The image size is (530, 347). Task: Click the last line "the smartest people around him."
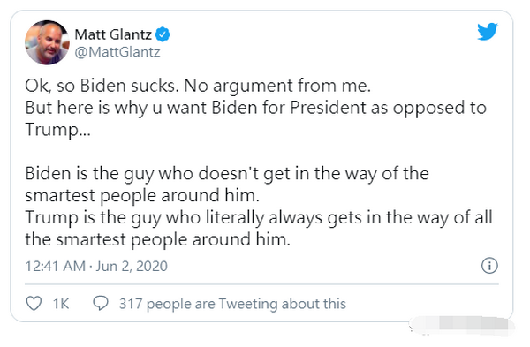(157, 239)
